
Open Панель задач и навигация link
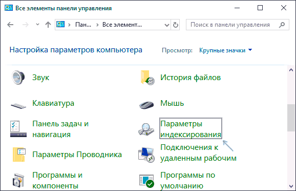pyautogui.click(x=60, y=129)
